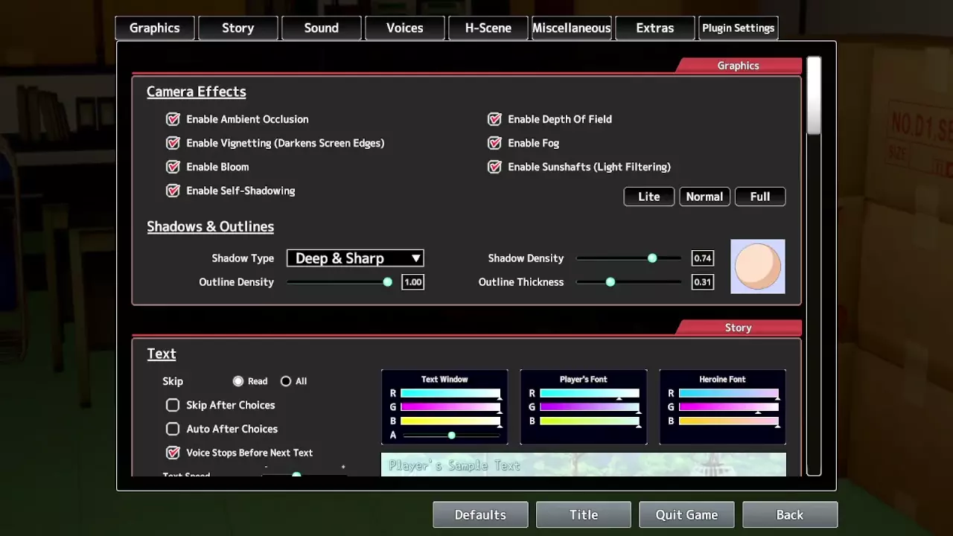
Task: Turn off Enable Fog checkbox
Action: point(494,143)
